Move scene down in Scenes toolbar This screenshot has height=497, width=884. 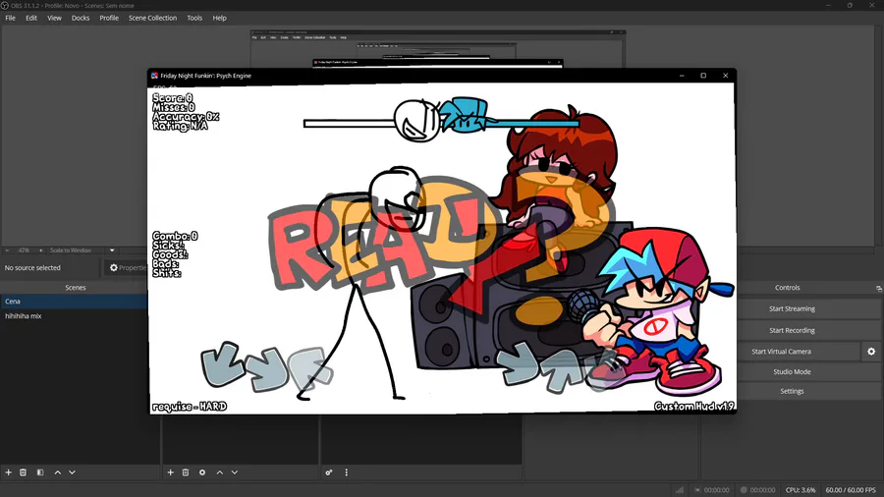pyautogui.click(x=72, y=472)
